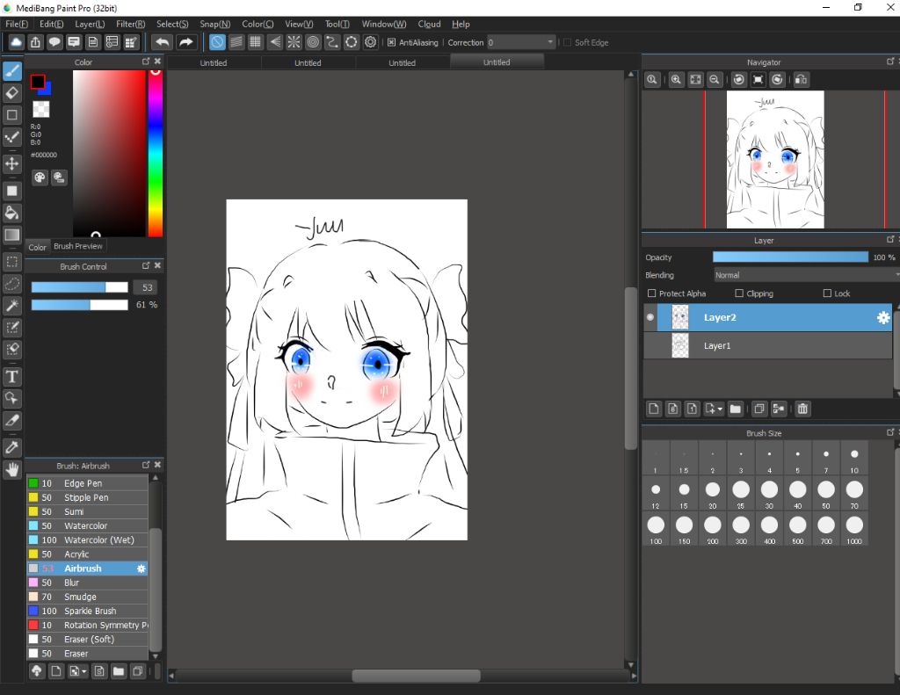Select the Eraser (Soft) brush
900x695 pixels.
(x=87, y=640)
